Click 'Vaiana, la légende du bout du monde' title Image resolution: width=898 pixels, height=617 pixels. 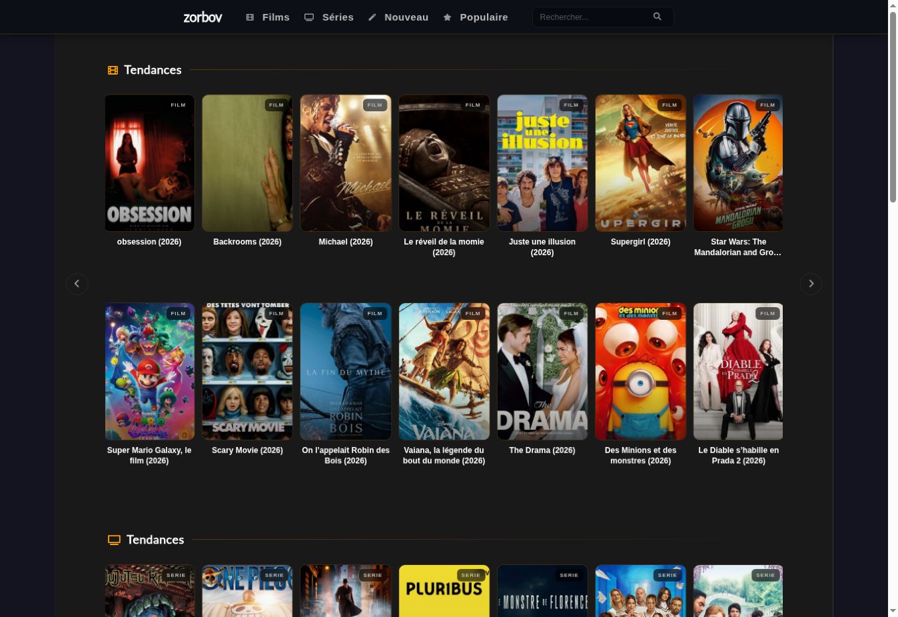pos(444,456)
